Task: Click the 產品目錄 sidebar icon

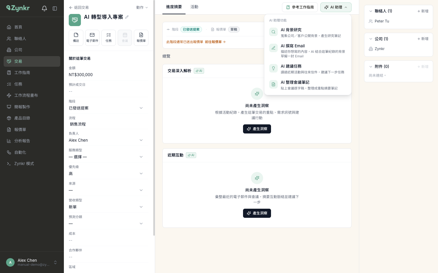Action: point(9,118)
